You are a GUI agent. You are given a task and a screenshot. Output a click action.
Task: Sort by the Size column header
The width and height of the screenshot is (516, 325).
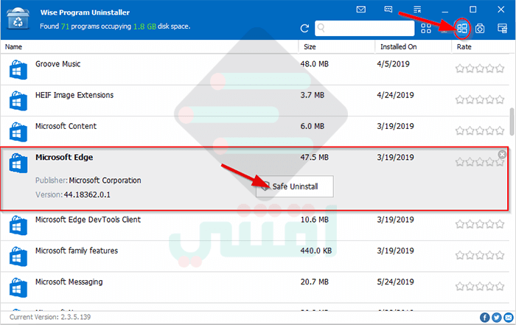310,46
